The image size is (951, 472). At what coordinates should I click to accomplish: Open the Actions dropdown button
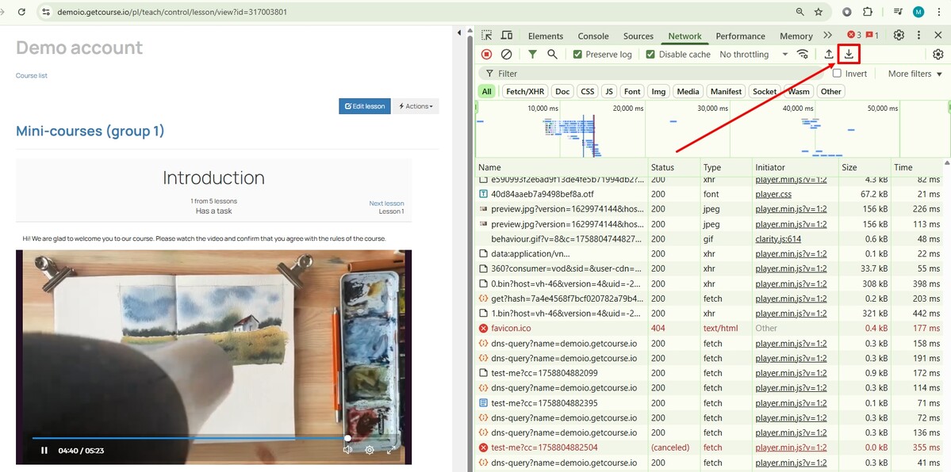(x=416, y=106)
